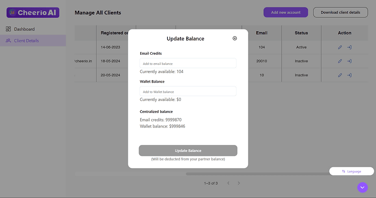The height and width of the screenshot is (198, 376).
Task: Click the Email Credits label
Action: click(150, 53)
